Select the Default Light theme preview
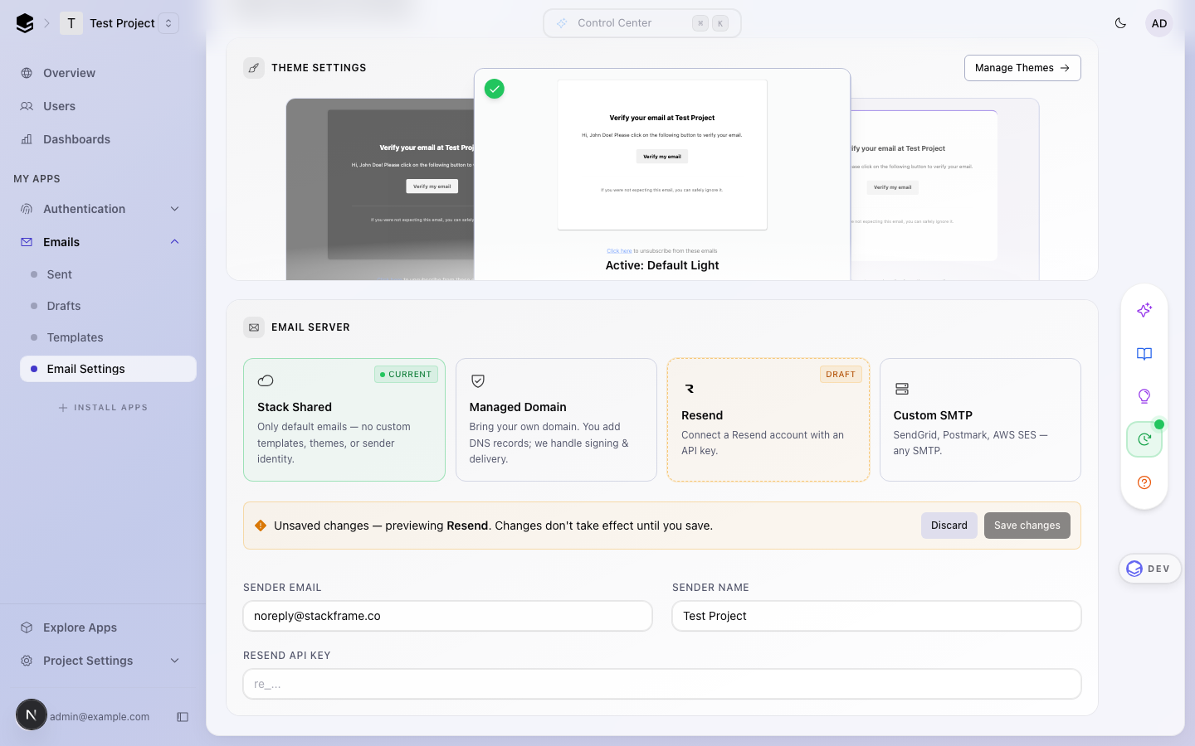The image size is (1195, 746). pos(662,174)
